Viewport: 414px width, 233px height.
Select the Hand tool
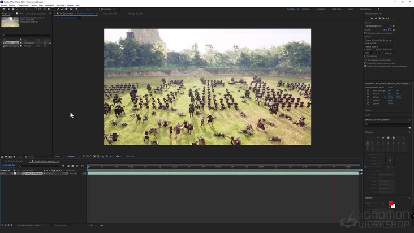13,9
